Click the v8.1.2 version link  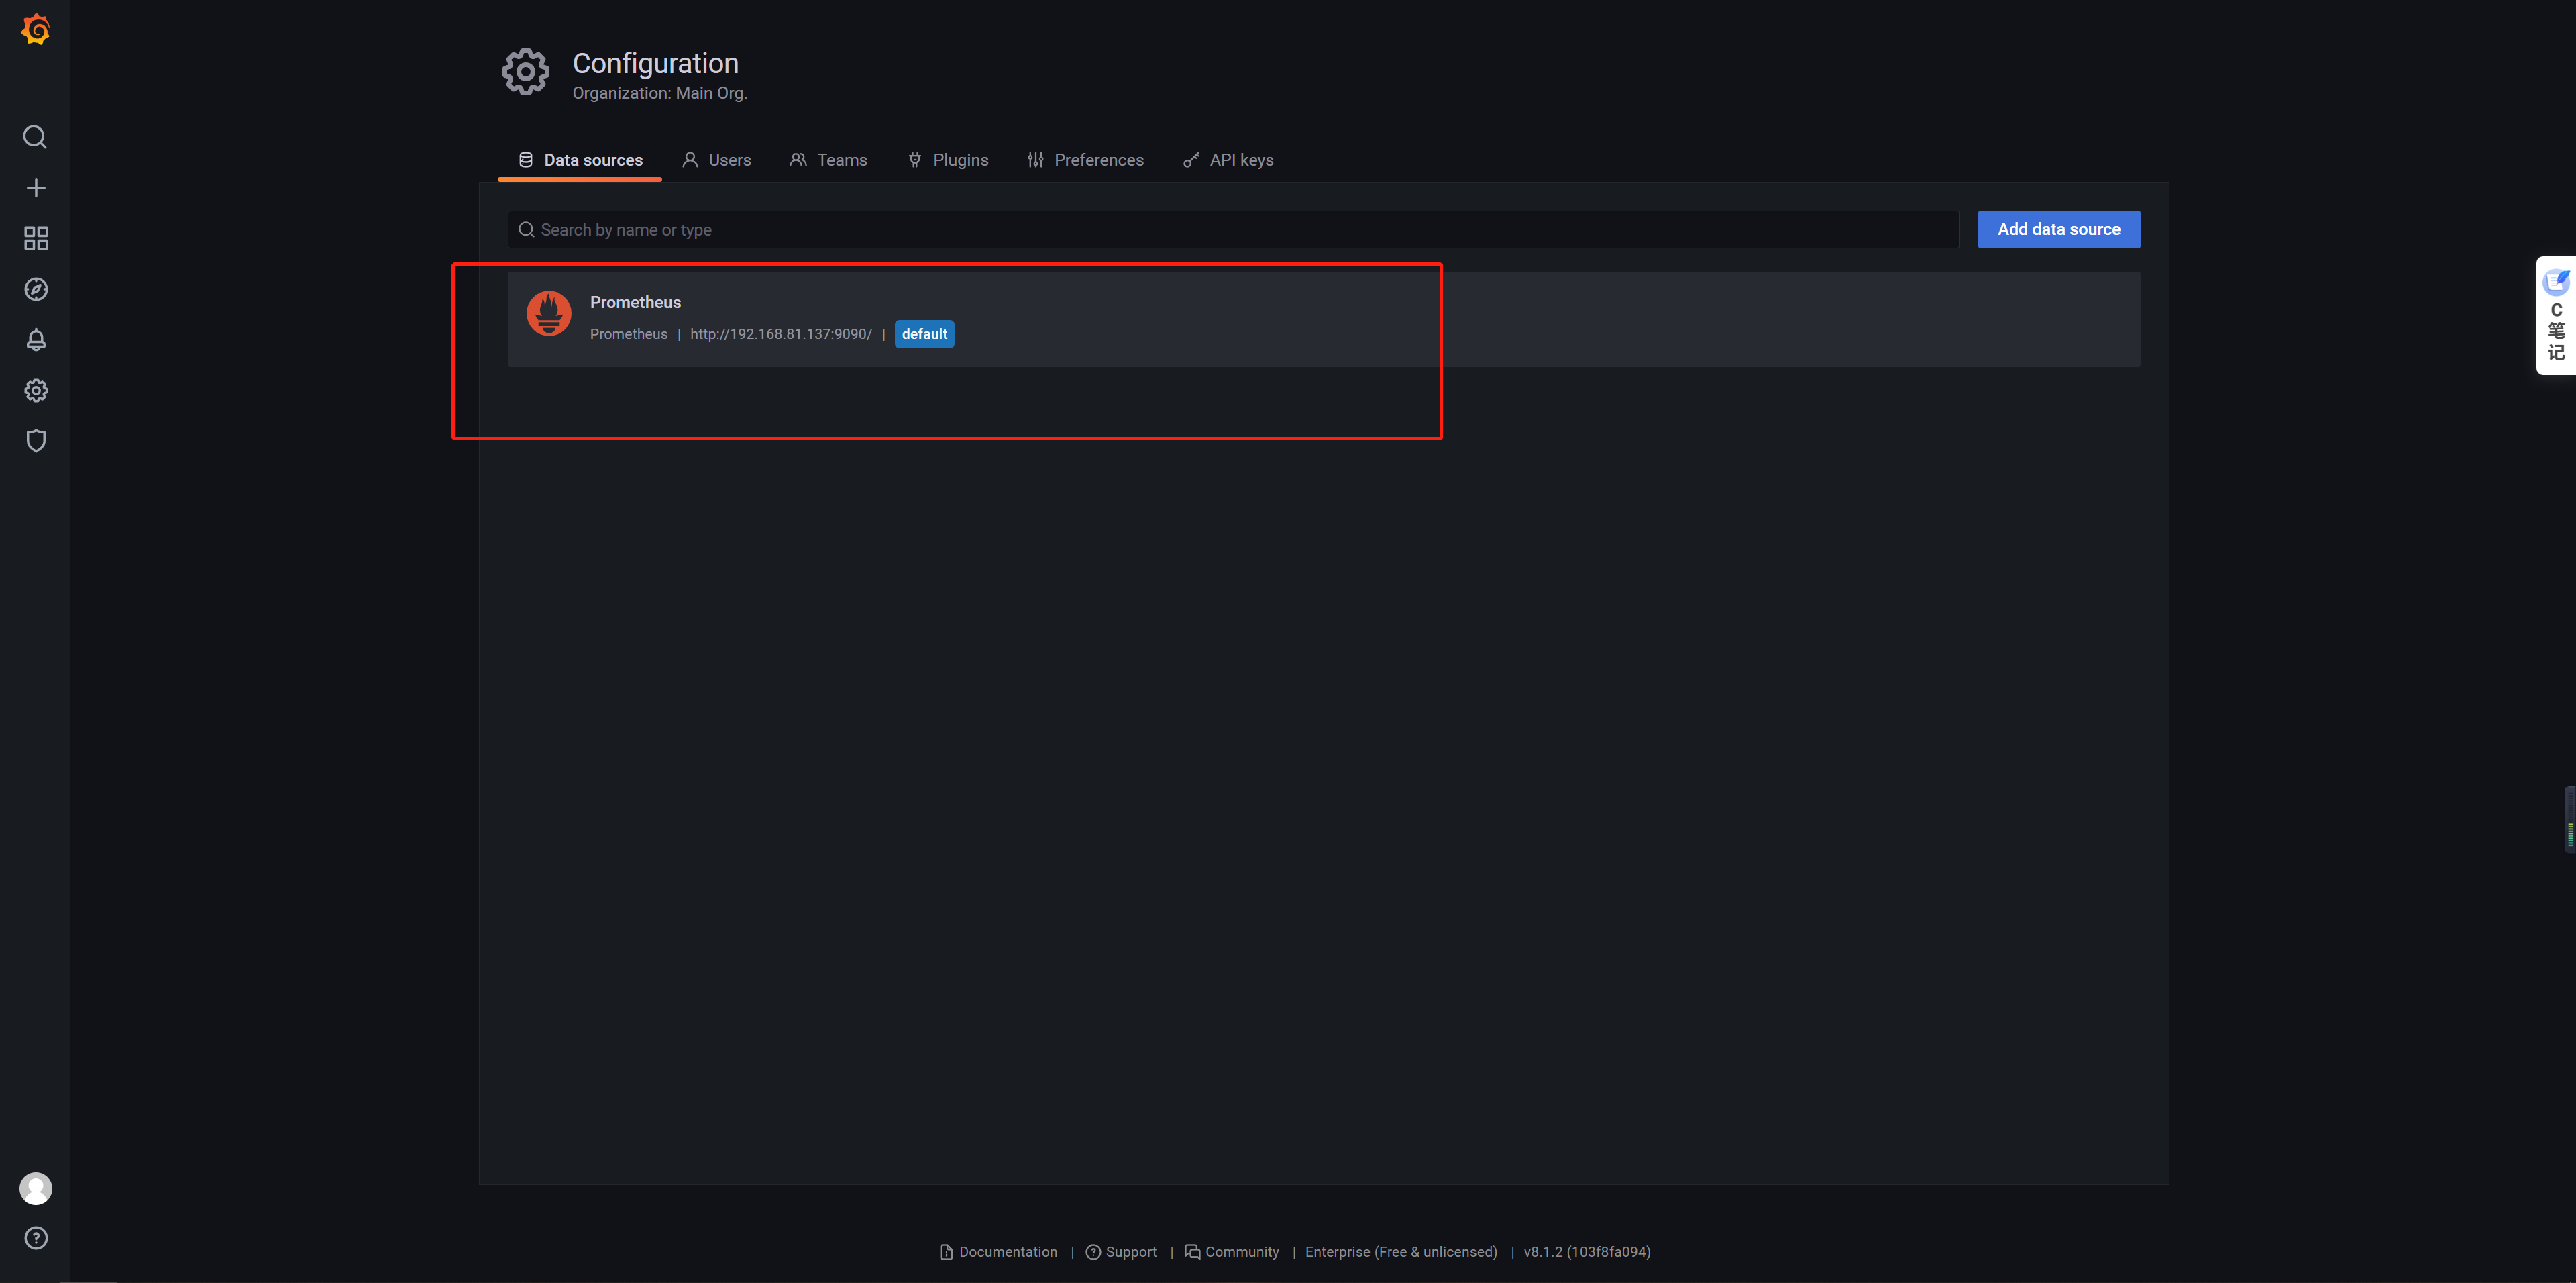[1587, 1252]
